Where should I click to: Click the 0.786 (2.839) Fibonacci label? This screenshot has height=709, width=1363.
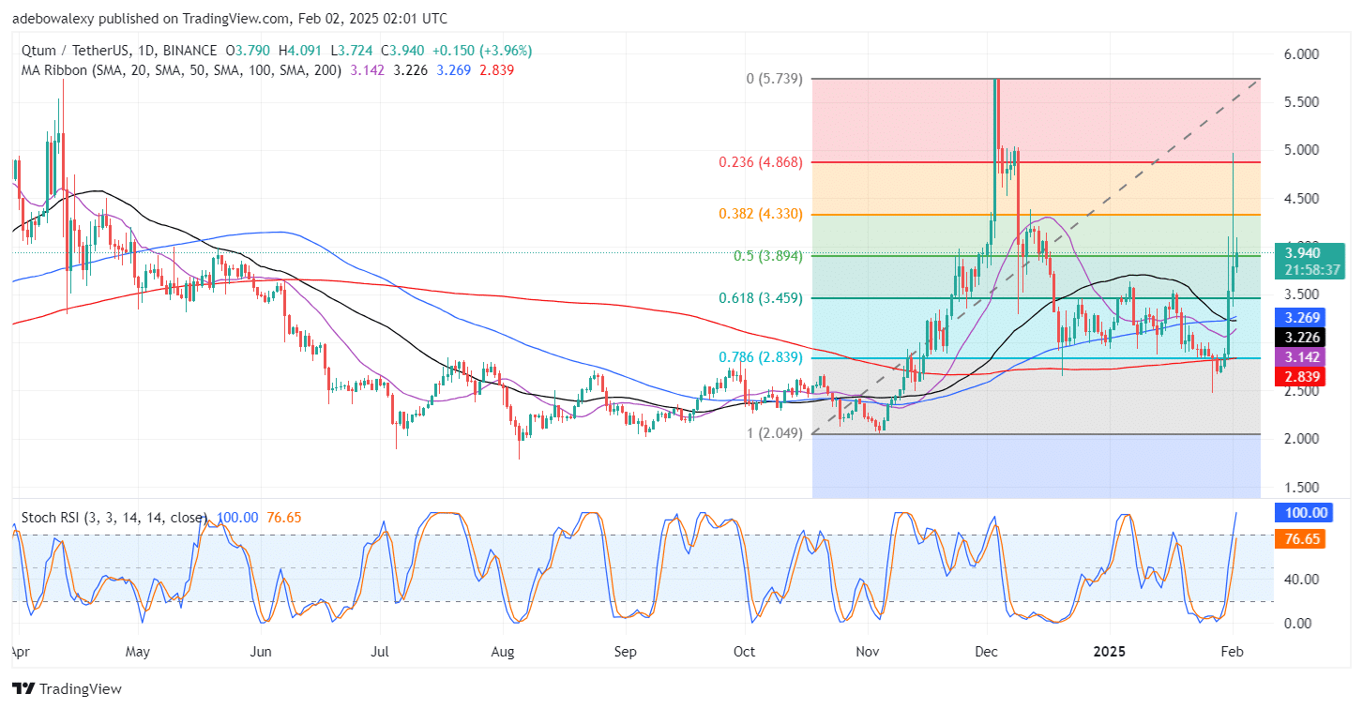coord(759,357)
